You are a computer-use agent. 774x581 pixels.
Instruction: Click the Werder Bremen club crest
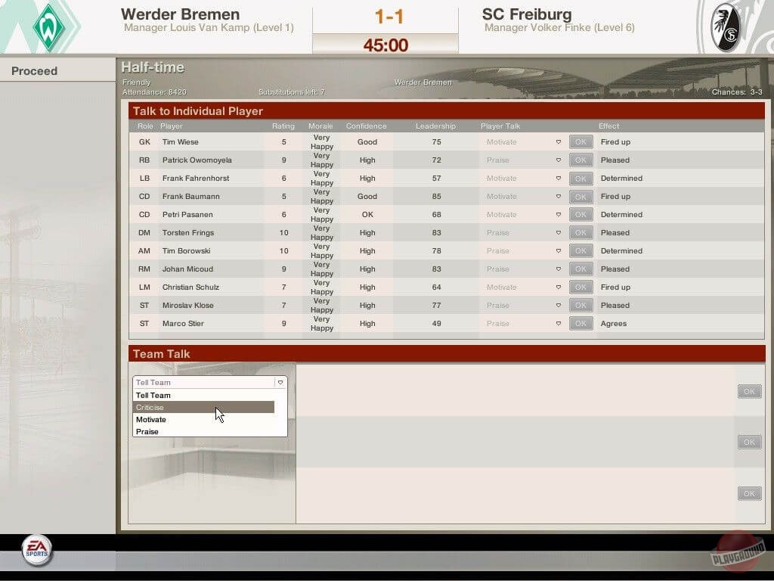point(49,26)
